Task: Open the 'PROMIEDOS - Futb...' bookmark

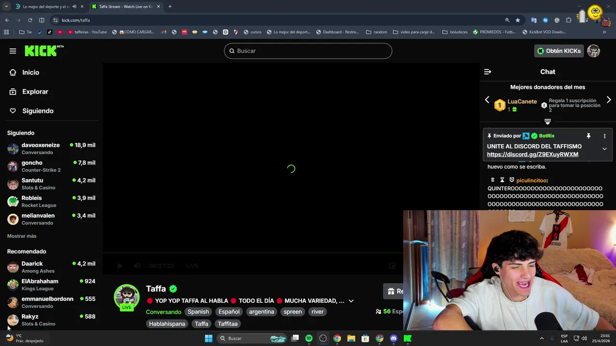Action: 494,32
